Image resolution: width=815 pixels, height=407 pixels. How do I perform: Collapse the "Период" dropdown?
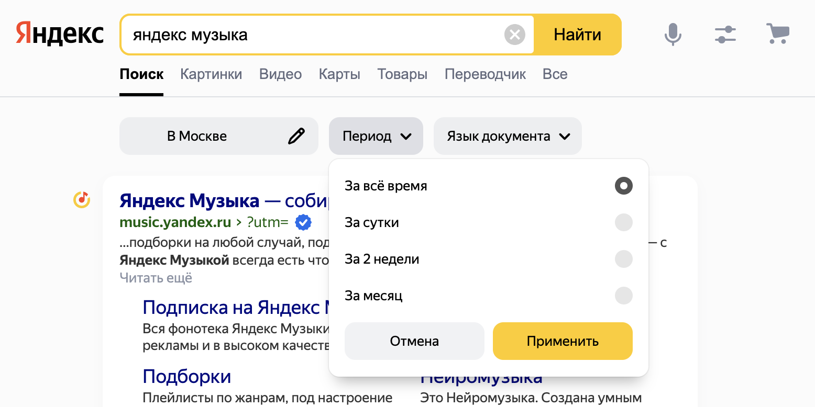tap(376, 136)
